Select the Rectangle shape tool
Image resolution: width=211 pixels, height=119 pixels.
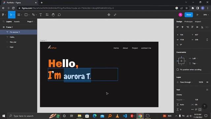coord(26,15)
